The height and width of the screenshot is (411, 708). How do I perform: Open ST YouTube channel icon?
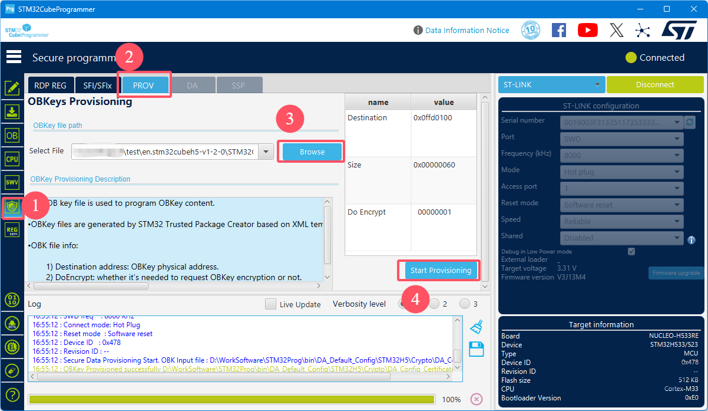(588, 30)
